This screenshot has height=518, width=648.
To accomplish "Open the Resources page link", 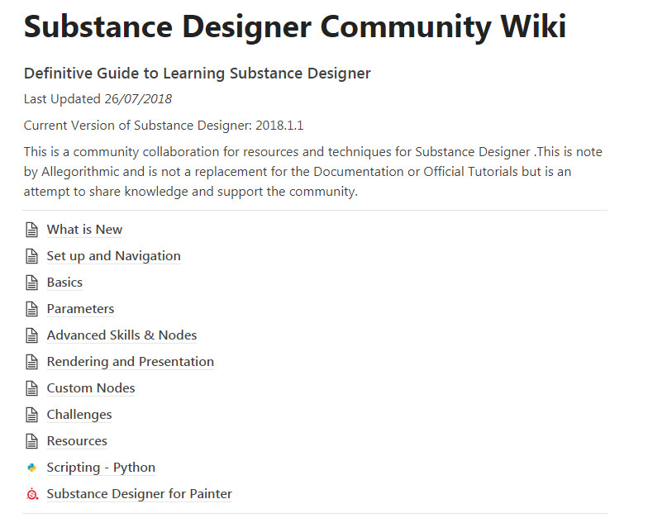I will click(x=77, y=441).
